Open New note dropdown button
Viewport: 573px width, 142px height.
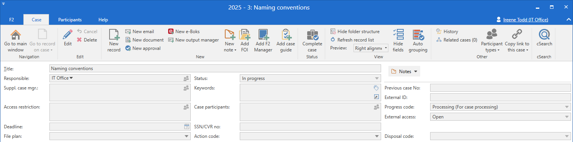click(230, 41)
